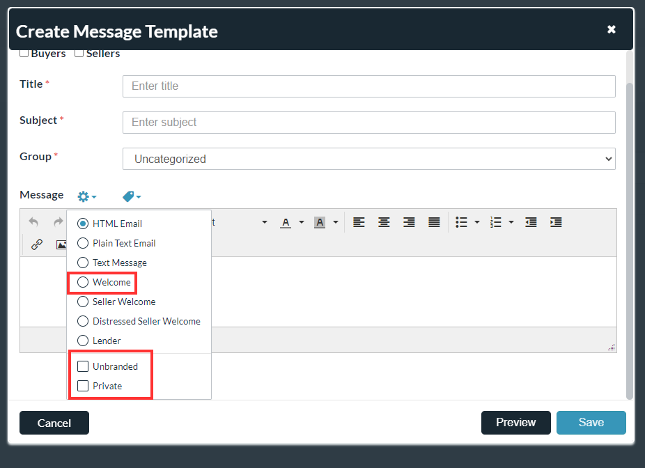This screenshot has height=468, width=645.
Task: Align text left in the editor
Action: 359,222
